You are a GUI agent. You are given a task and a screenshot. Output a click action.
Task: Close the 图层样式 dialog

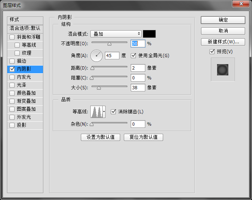click(241, 4)
